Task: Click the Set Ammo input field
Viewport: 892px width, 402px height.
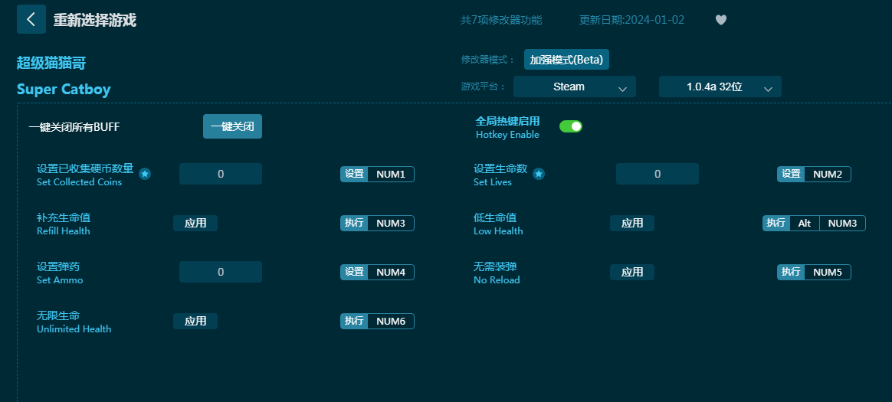Action: point(221,273)
